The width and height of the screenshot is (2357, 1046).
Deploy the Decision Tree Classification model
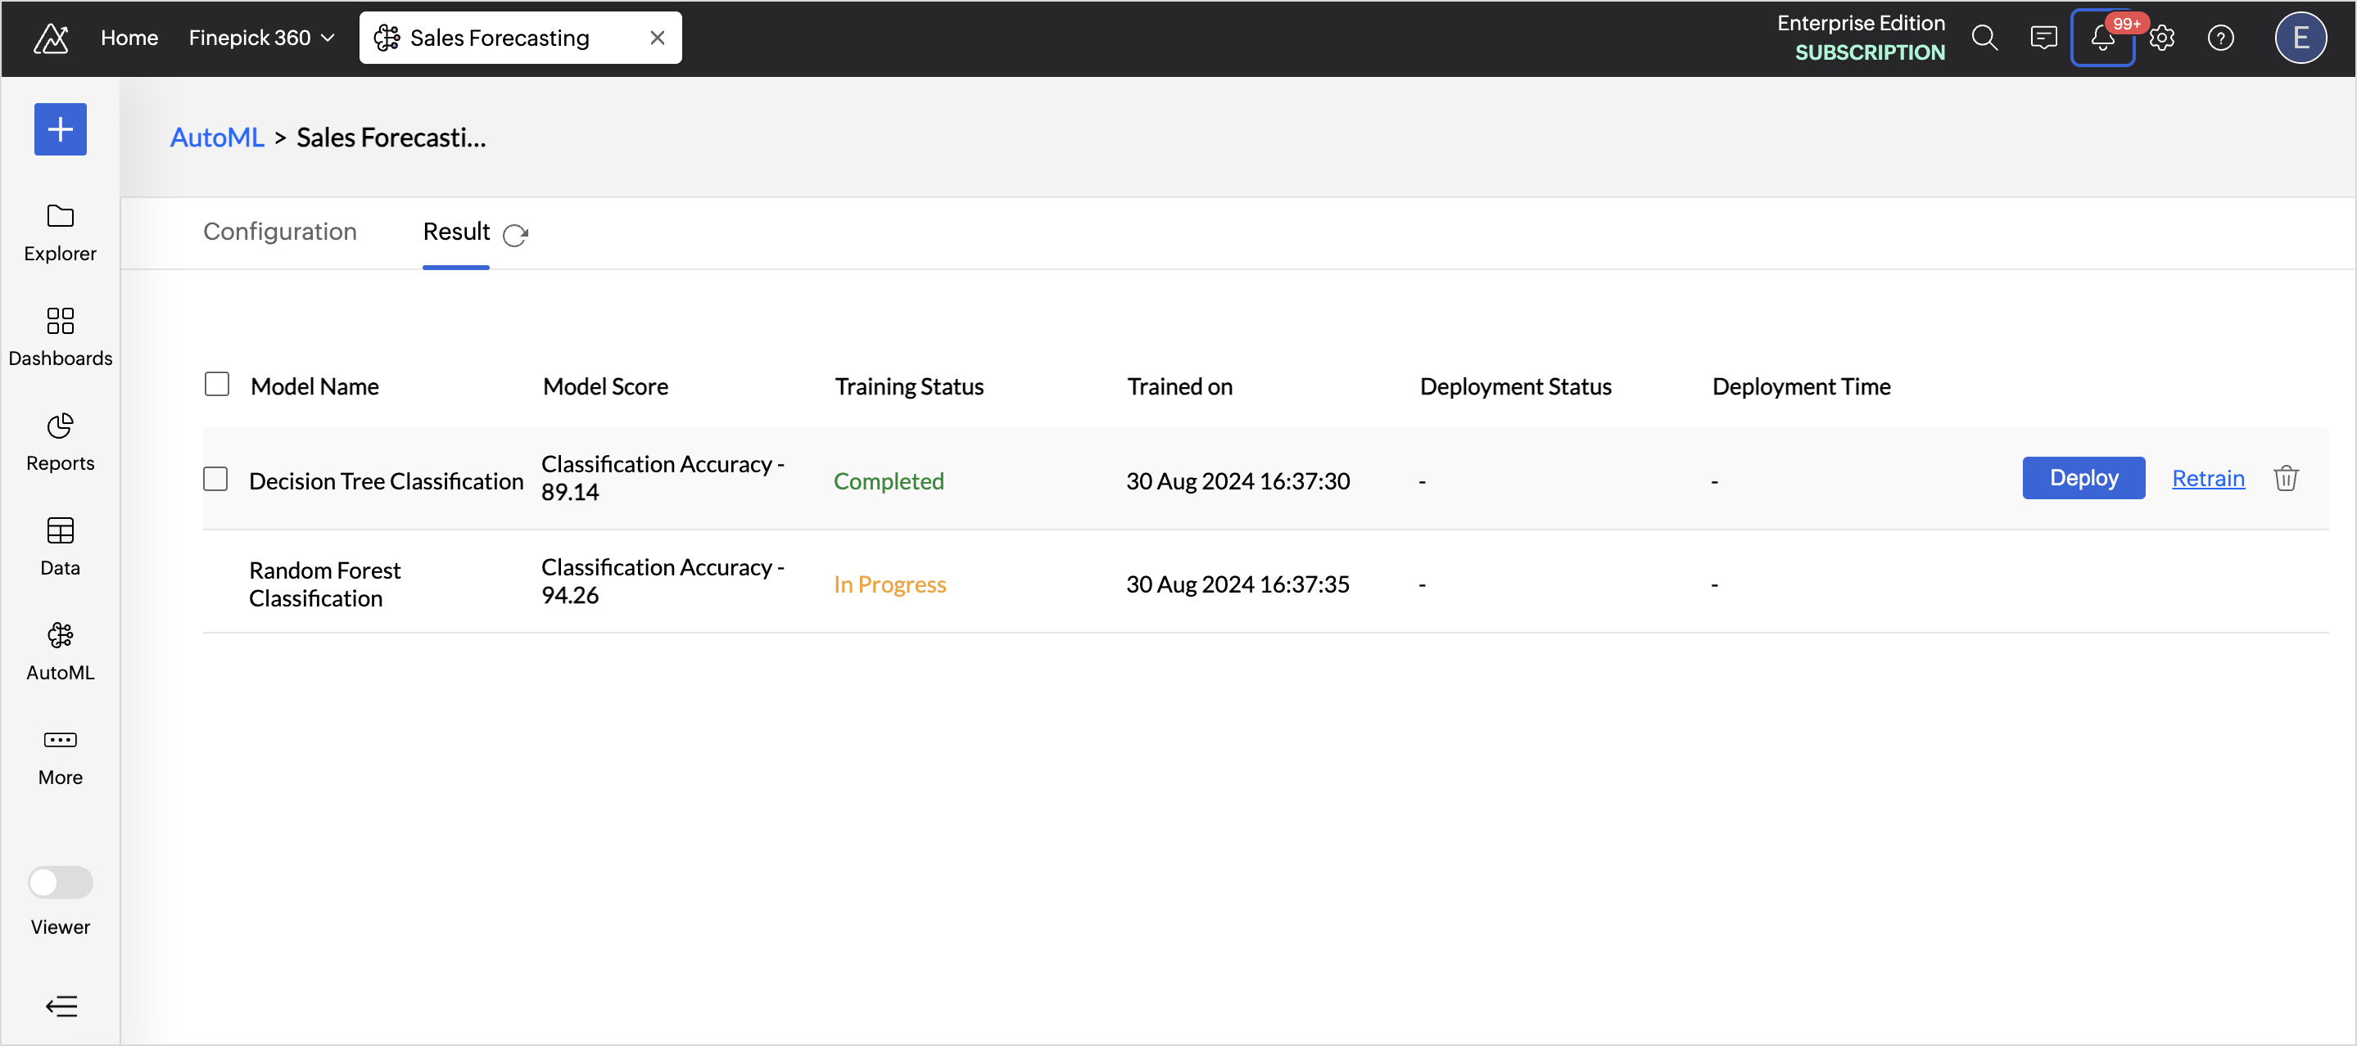tap(2083, 478)
